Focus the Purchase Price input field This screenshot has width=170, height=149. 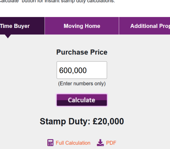click(x=82, y=70)
